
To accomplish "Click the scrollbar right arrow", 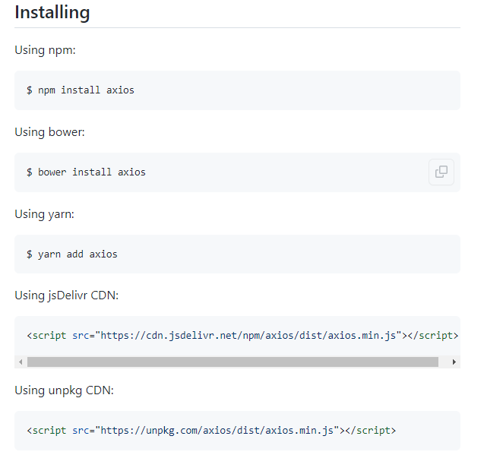I will [454, 362].
